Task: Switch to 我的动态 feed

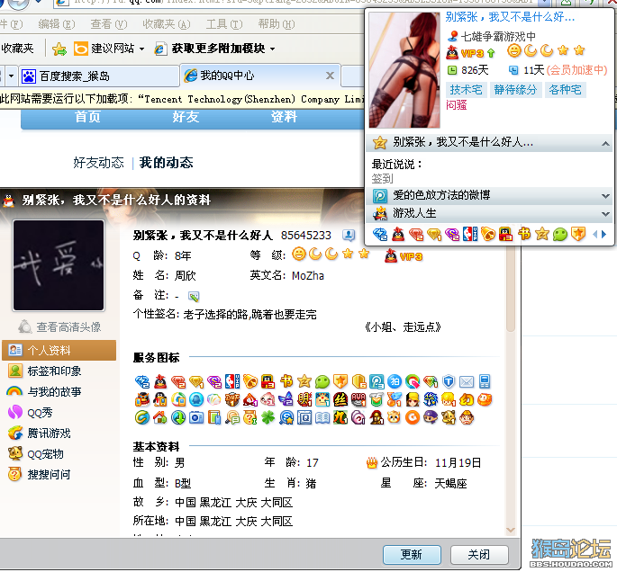Action: tap(166, 163)
